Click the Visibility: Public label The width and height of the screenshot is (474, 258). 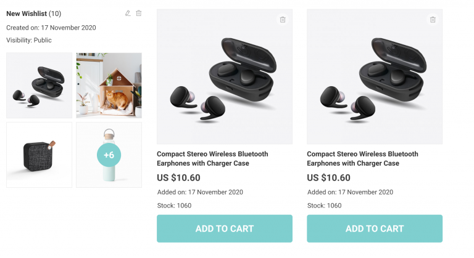[29, 40]
